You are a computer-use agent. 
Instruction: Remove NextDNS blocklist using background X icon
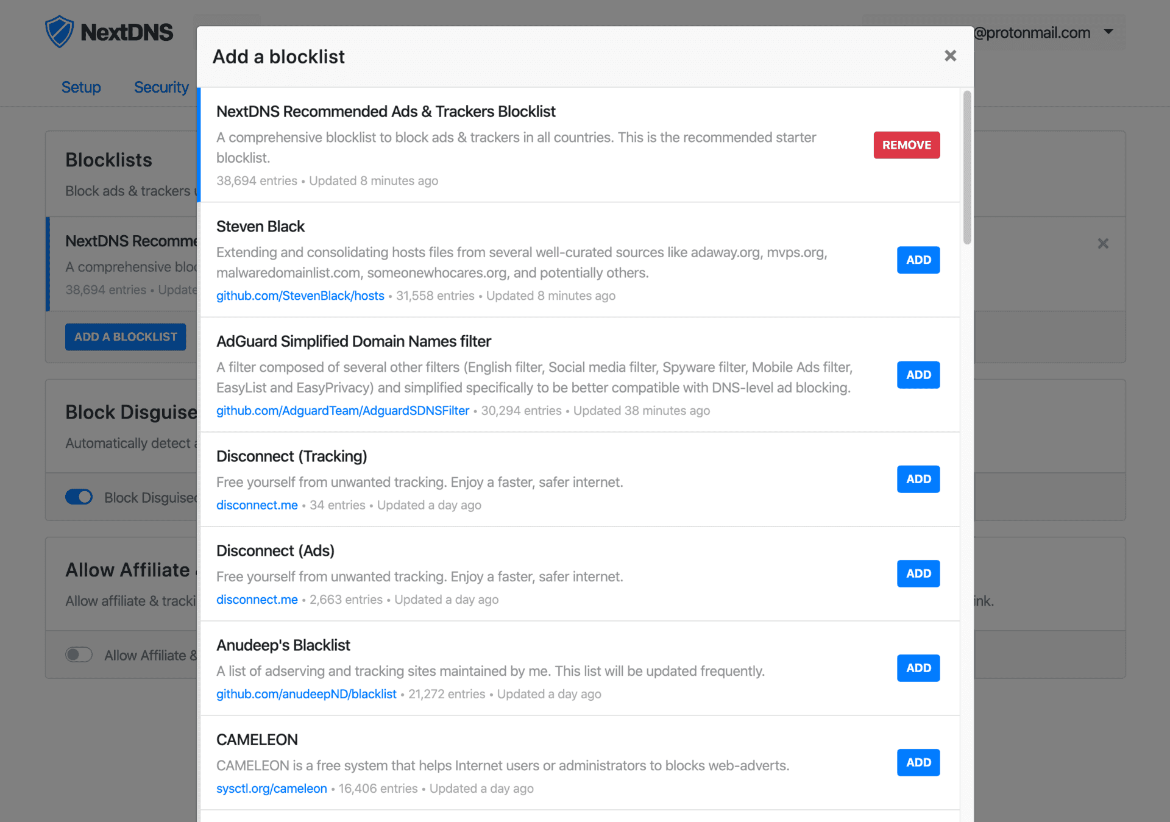point(1102,244)
